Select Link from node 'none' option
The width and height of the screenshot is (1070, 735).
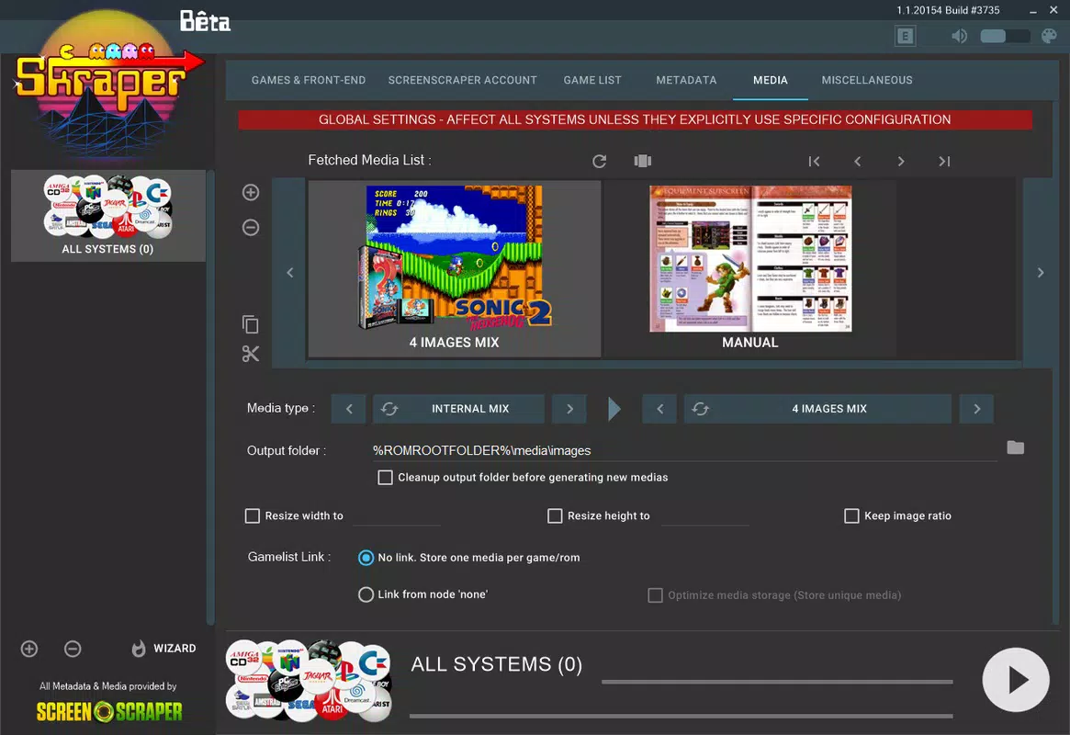(x=366, y=594)
